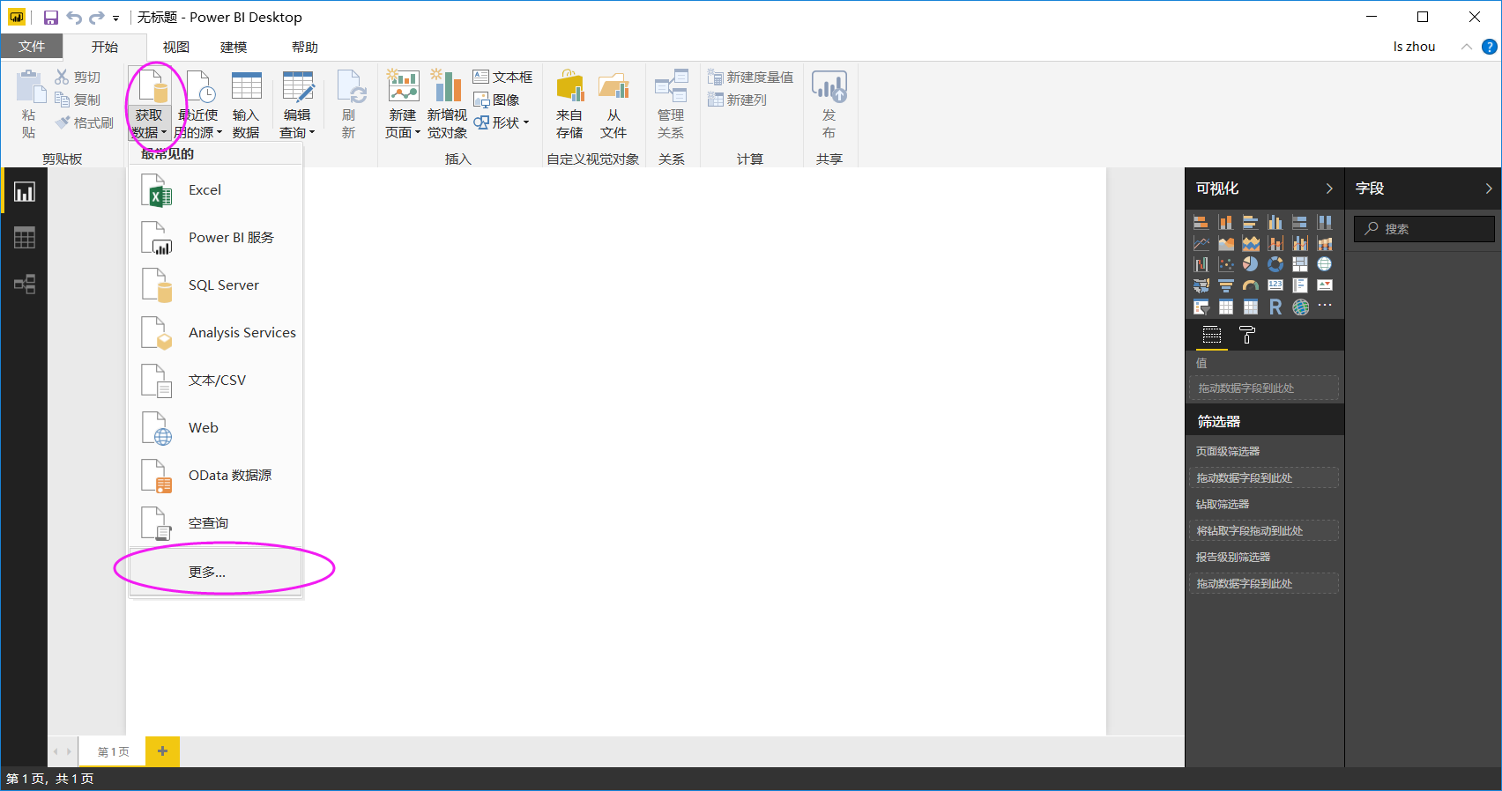Select the R script visual
This screenshot has width=1502, height=791.
1275,307
